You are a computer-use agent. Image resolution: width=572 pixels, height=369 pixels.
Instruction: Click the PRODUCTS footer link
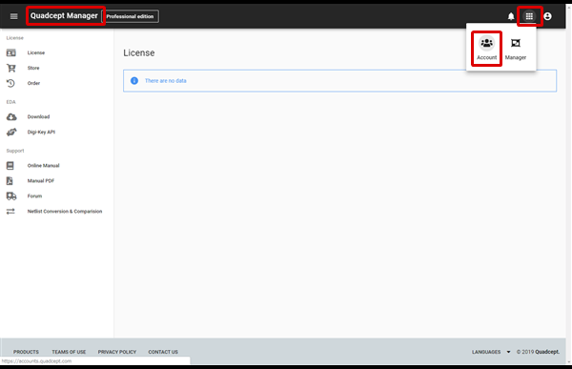[26, 352]
